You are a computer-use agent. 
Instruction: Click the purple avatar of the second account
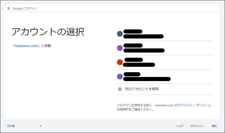120,48
